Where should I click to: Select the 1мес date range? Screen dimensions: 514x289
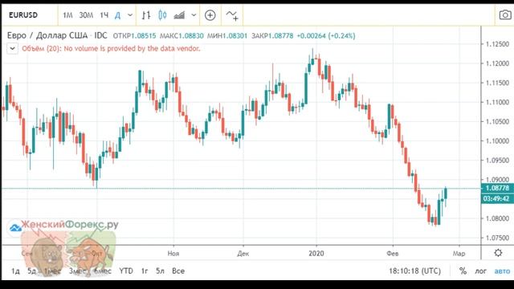pos(52,271)
